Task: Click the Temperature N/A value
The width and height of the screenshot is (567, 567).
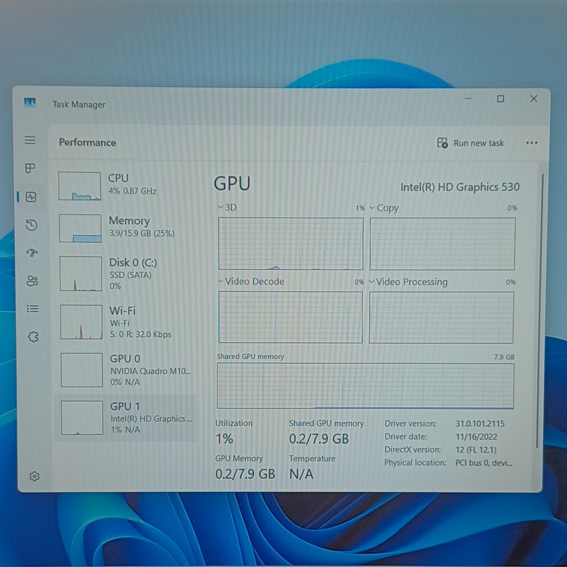Action: pyautogui.click(x=301, y=474)
